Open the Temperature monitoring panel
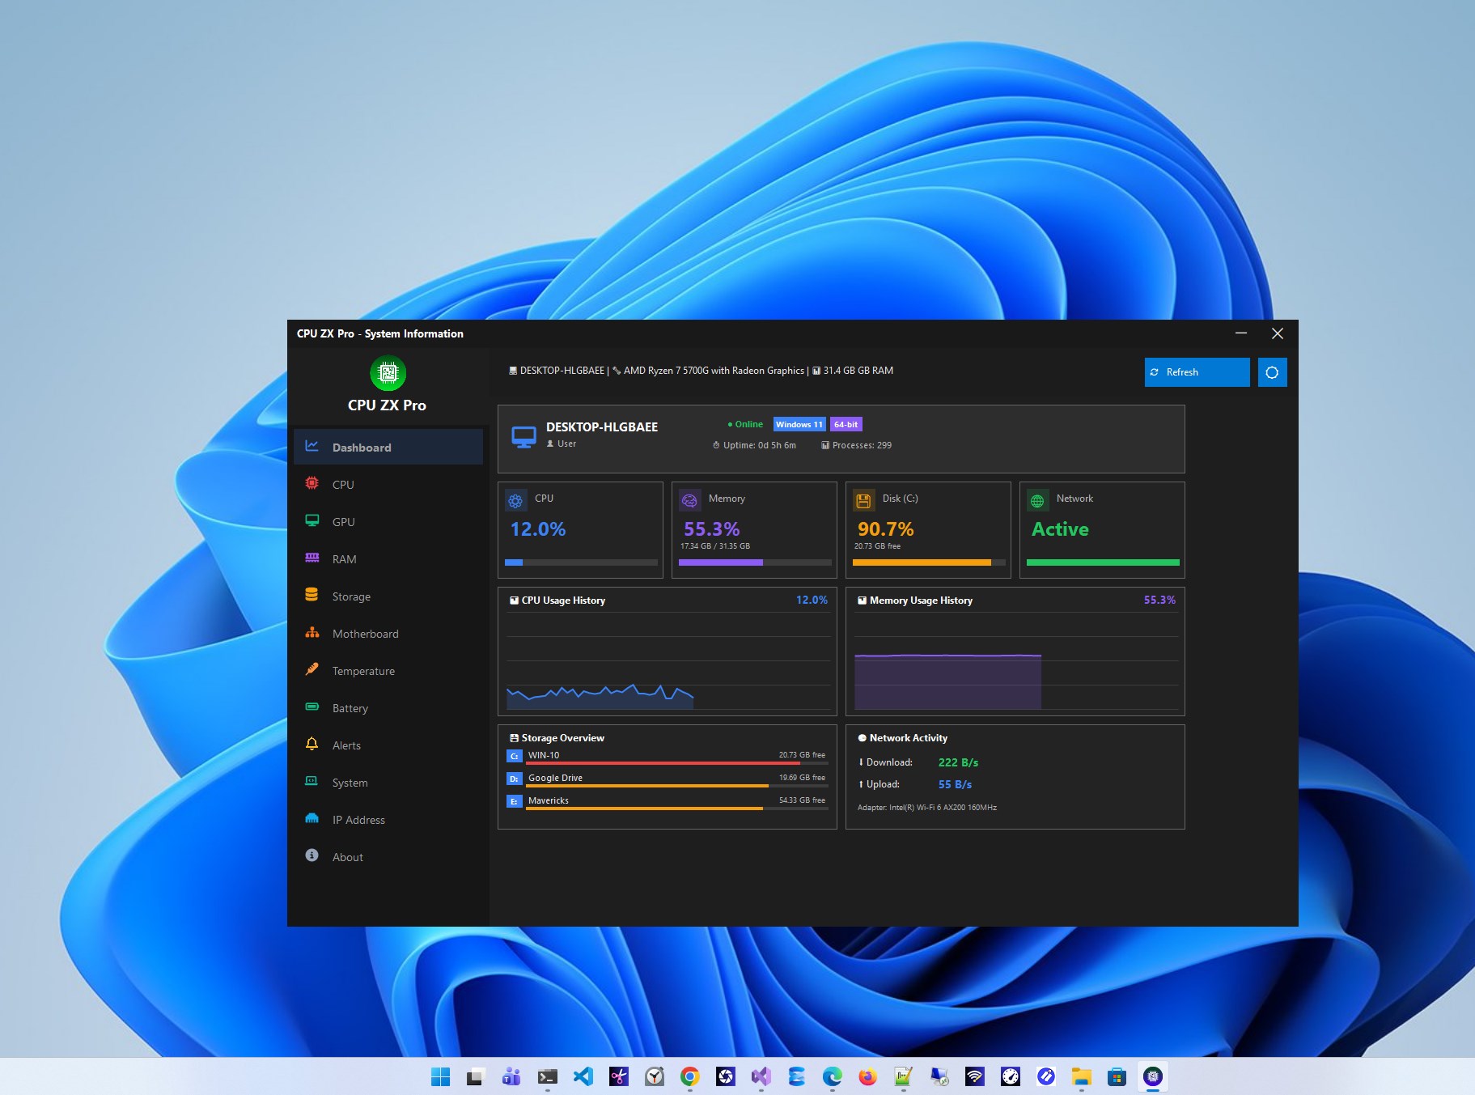 point(362,670)
